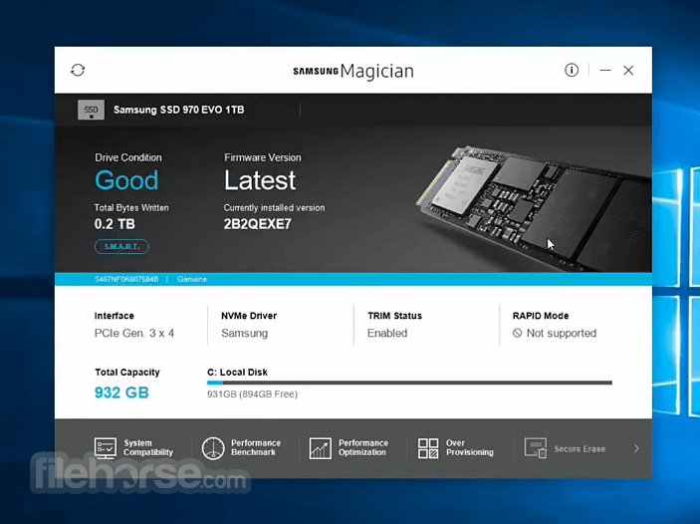Open Performance Optimization label

click(363, 447)
